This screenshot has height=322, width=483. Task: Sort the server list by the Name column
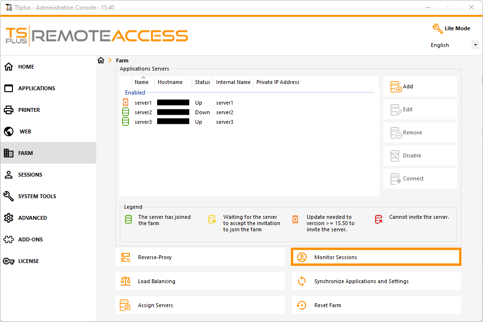coord(141,82)
